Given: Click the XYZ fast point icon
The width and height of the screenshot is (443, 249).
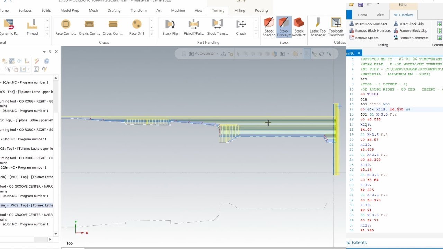Looking at the screenshot, I should [223, 54].
